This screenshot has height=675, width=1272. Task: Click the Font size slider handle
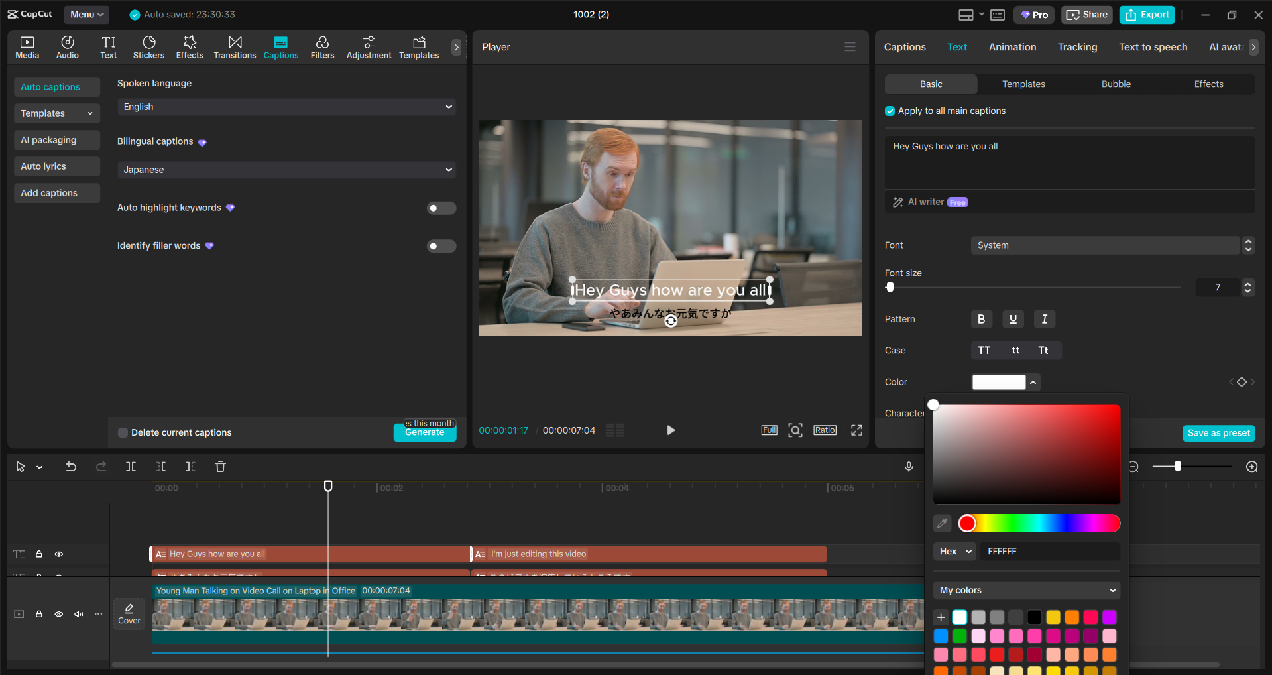click(890, 288)
